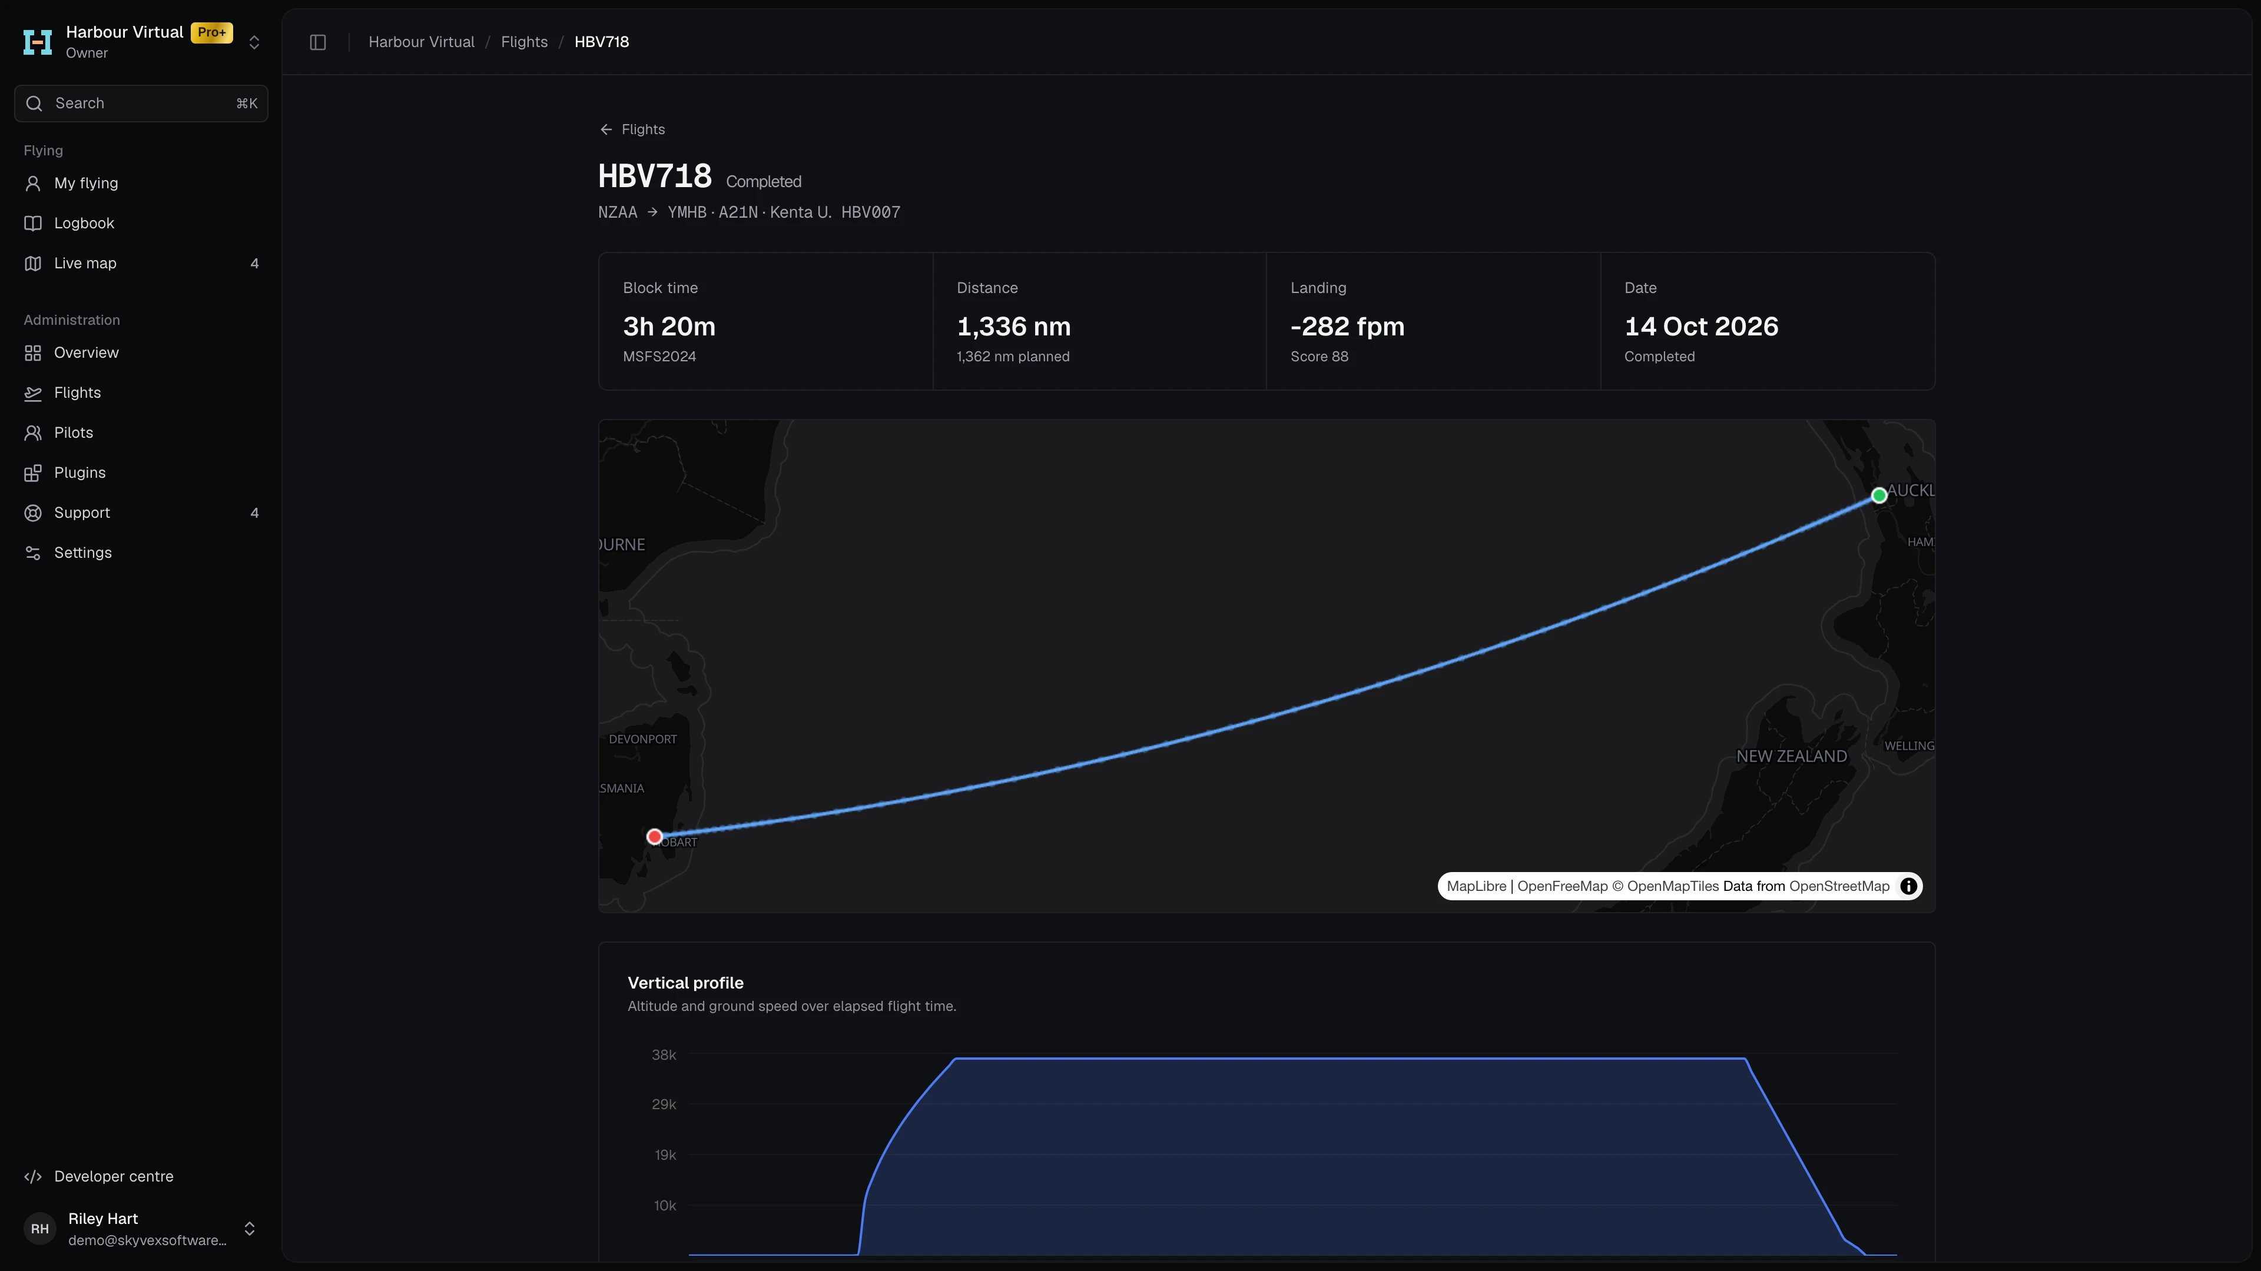This screenshot has width=2261, height=1271.
Task: Click the Flights plane icon
Action: coord(34,393)
